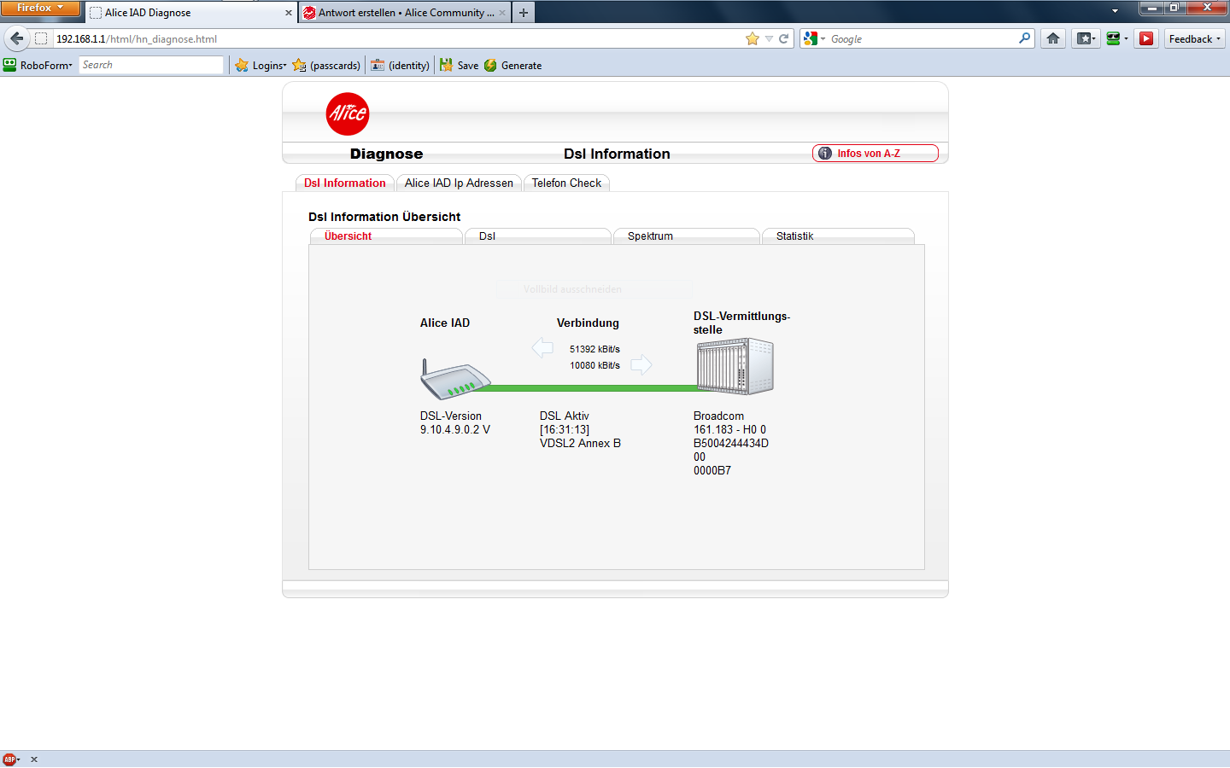This screenshot has width=1230, height=768.
Task: Switch to the Spektrum tab
Action: (x=650, y=236)
